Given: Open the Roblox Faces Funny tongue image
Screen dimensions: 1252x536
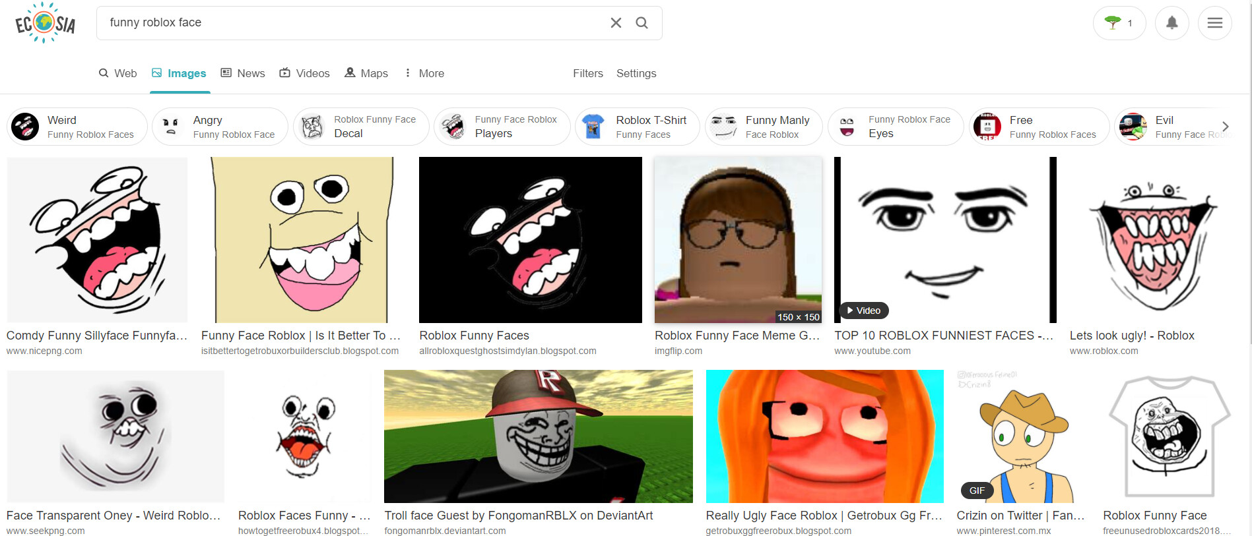Looking at the screenshot, I should point(304,436).
